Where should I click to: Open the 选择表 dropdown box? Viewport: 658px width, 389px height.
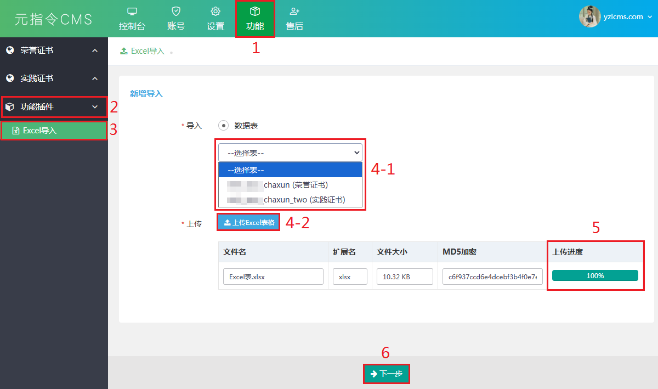(x=290, y=152)
